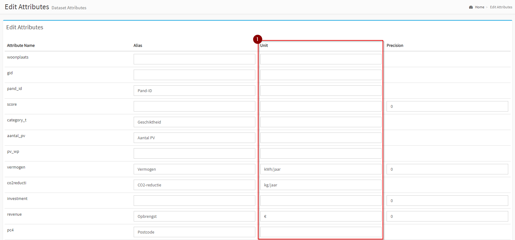Viewport: 515px width, 240px height.
Task: Click the Alias input for gid
Action: pyautogui.click(x=194, y=75)
